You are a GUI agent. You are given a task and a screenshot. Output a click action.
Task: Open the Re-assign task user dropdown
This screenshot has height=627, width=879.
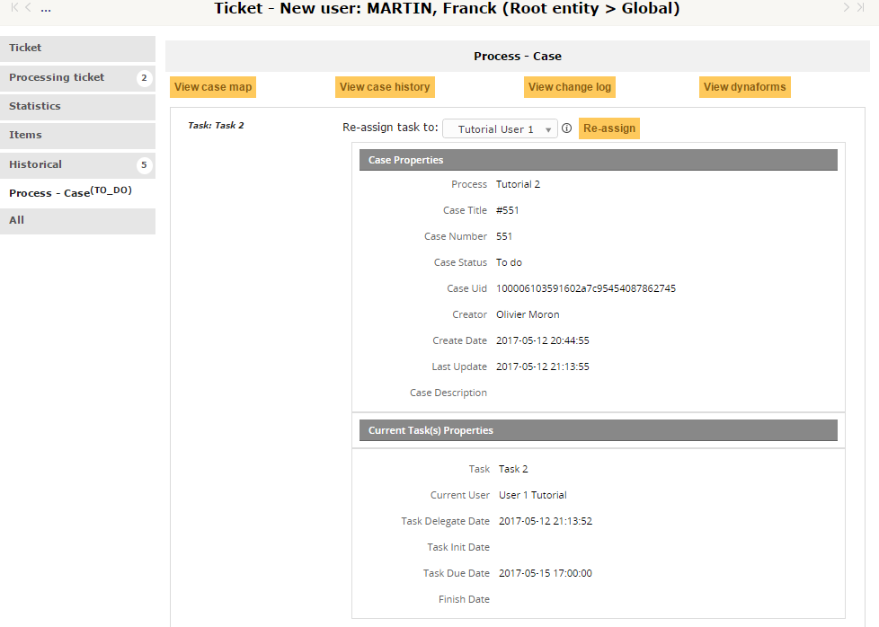pos(500,128)
